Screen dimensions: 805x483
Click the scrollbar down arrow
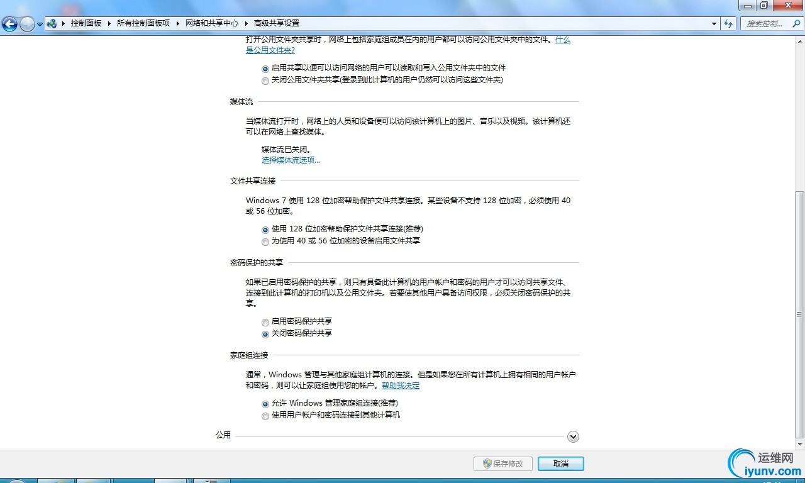[799, 444]
